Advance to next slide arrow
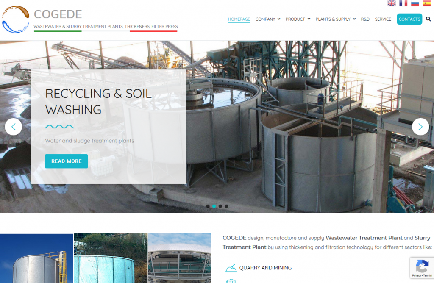The image size is (434, 283). pos(420,127)
